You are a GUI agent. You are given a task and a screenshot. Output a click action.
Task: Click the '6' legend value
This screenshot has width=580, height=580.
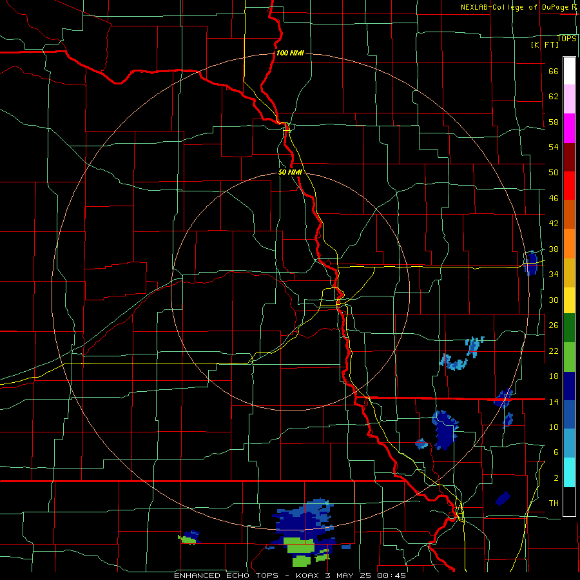pyautogui.click(x=556, y=452)
